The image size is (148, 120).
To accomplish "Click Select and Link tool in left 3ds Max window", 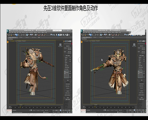I will (8, 35).
